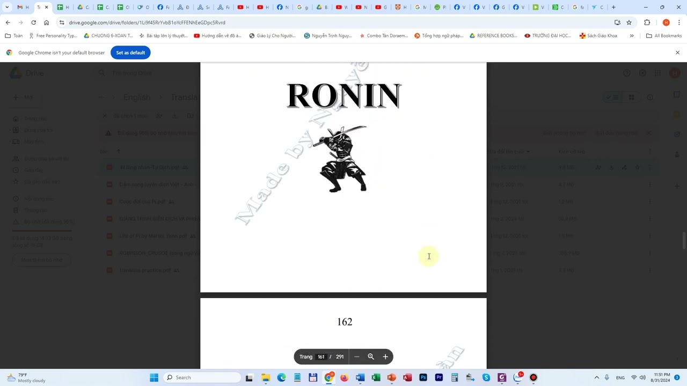Open the Windows Start menu
The width and height of the screenshot is (687, 386).
click(154, 377)
